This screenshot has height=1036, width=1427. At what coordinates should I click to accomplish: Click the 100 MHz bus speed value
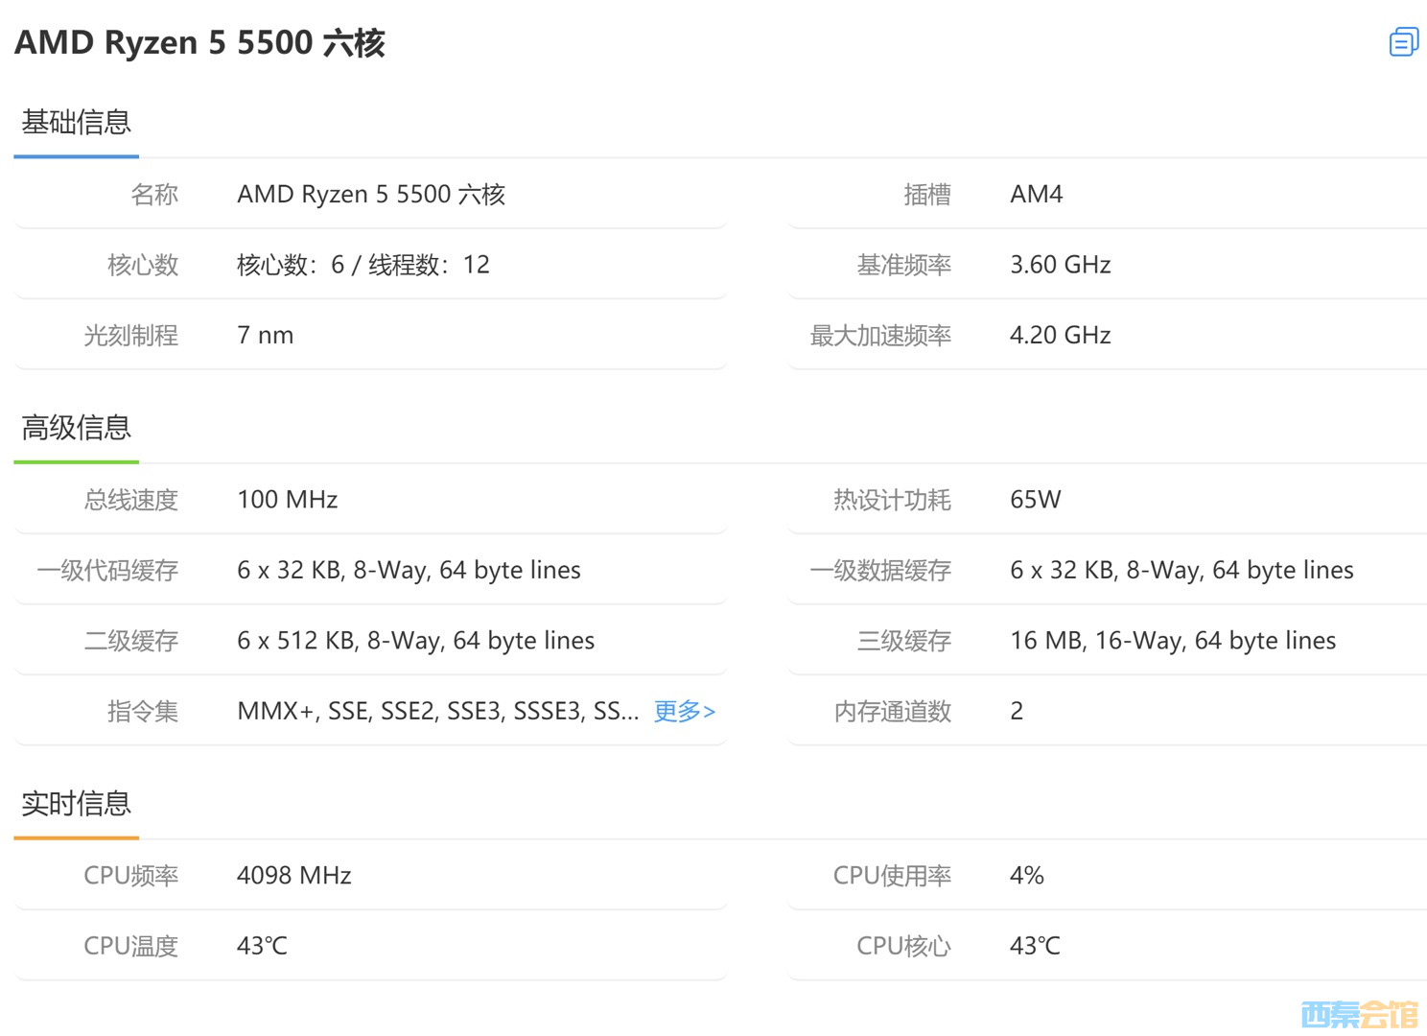click(x=287, y=500)
